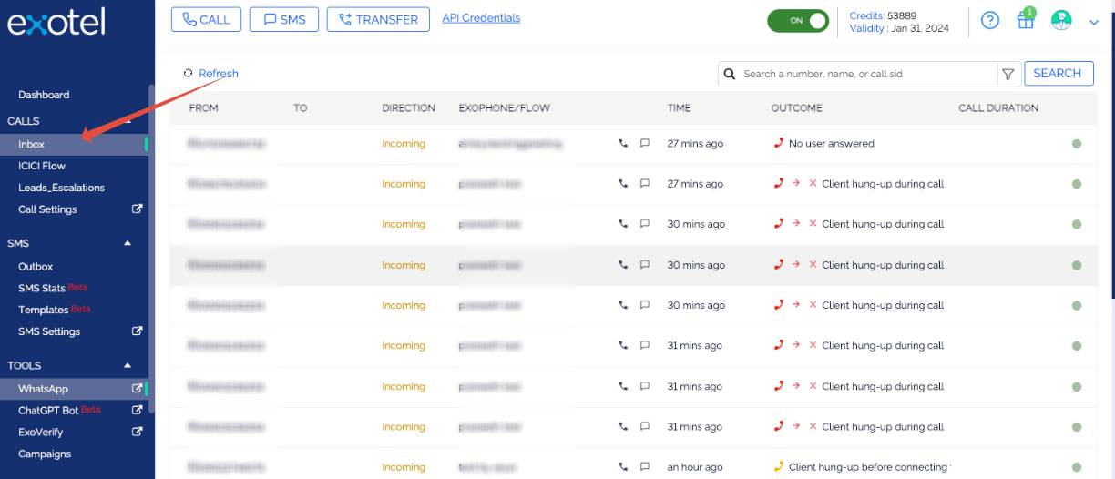Click red missed-call icon in No user answered row
Screen dimensions: 1115x479
[778, 143]
